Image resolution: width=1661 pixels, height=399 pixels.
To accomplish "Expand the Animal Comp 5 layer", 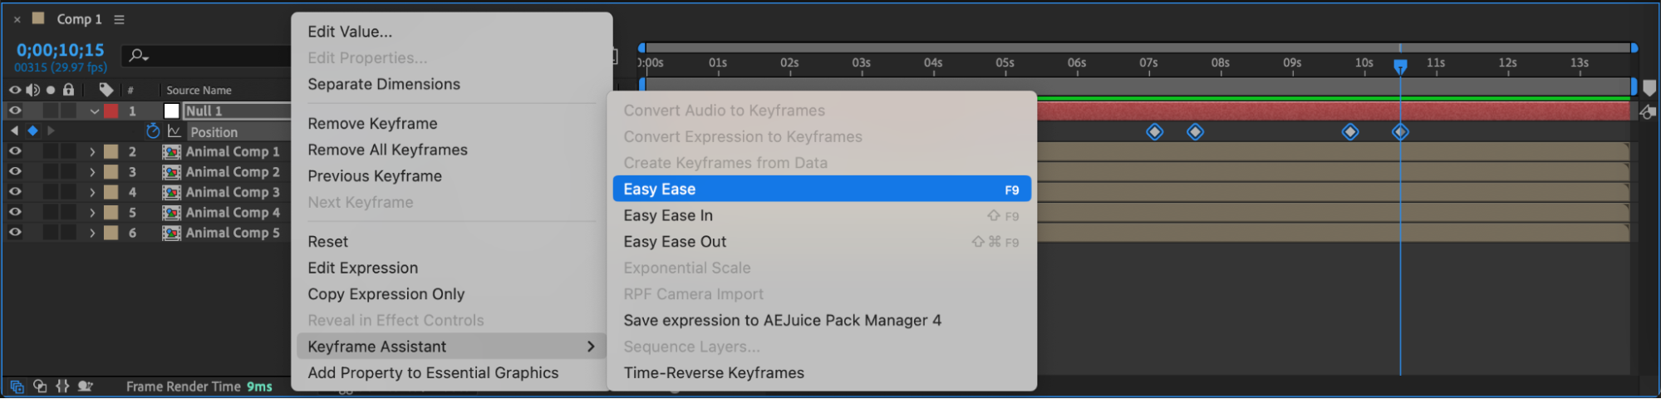I will point(92,234).
